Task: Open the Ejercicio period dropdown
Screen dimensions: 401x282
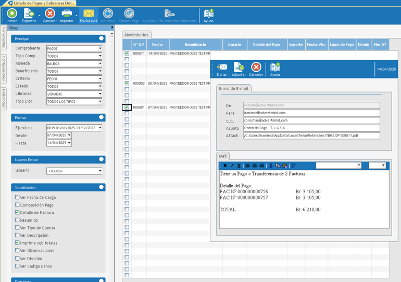Action: (100, 128)
